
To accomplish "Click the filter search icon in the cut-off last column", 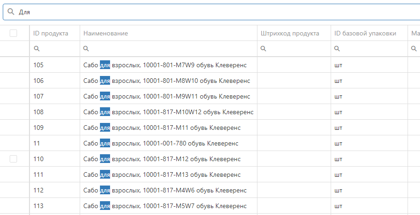I will pyautogui.click(x=414, y=48).
